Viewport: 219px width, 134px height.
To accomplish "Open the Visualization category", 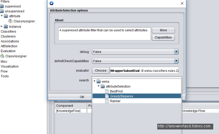I will [9, 66].
